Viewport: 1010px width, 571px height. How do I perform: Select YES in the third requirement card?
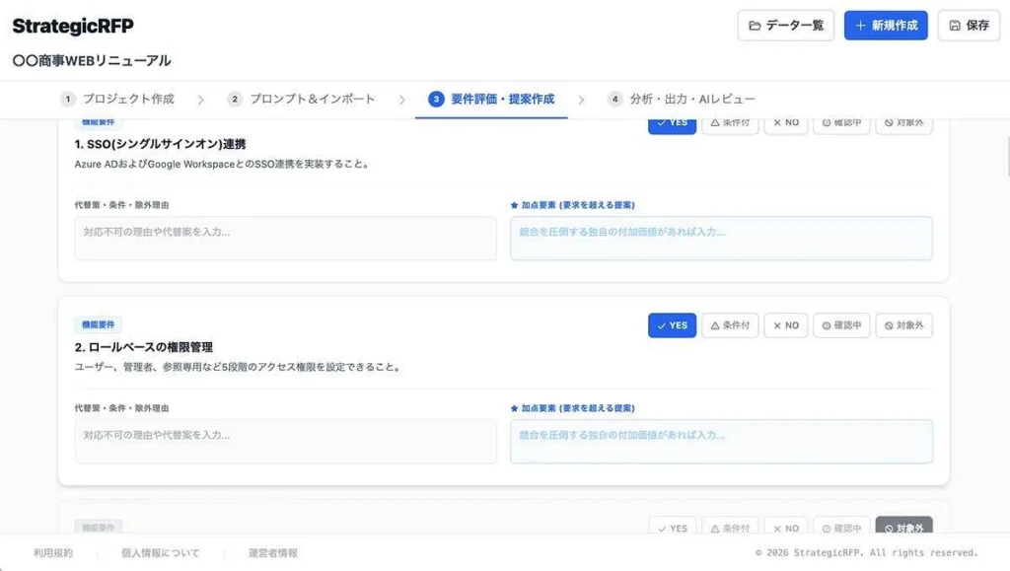[x=672, y=527]
